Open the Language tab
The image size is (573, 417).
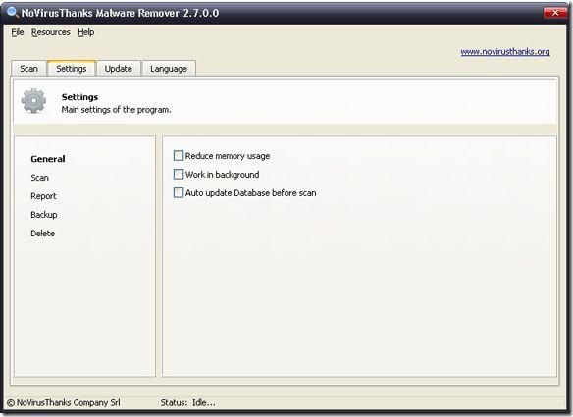(x=169, y=69)
